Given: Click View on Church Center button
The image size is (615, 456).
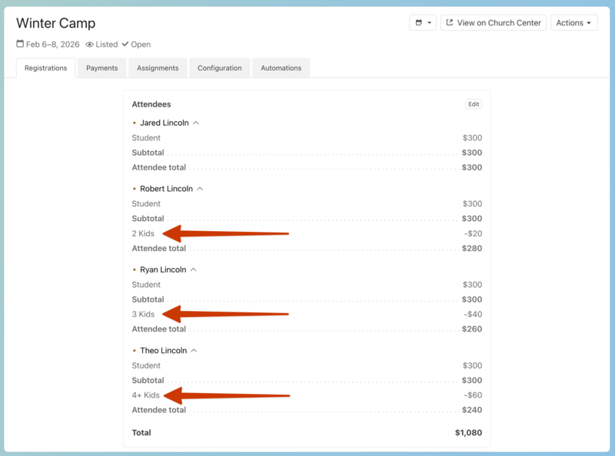Looking at the screenshot, I should tap(493, 23).
